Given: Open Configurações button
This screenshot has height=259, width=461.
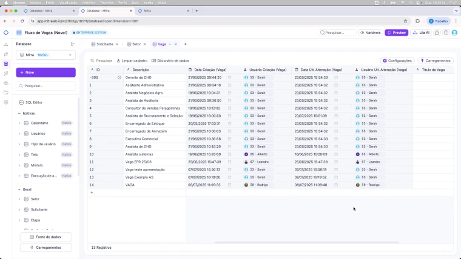Looking at the screenshot, I should point(397,61).
